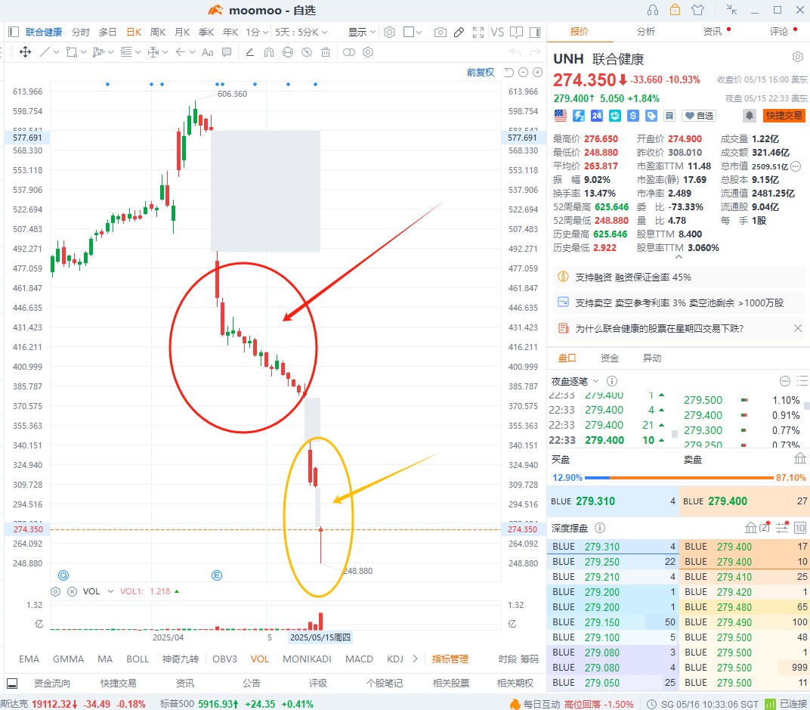
Task: Toggle right sidebar panel icon
Action: coord(535,32)
